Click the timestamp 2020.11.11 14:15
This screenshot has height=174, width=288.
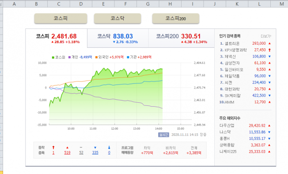pos(185,135)
